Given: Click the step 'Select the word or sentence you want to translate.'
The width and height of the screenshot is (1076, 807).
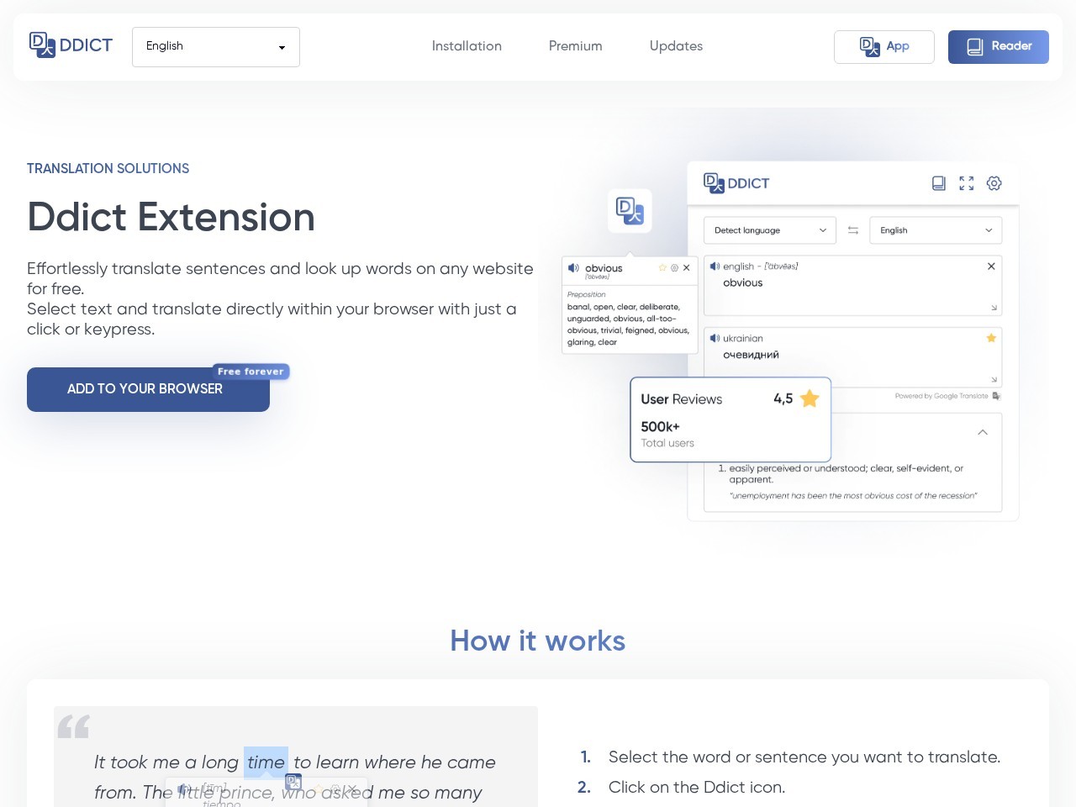Looking at the screenshot, I should point(804,757).
